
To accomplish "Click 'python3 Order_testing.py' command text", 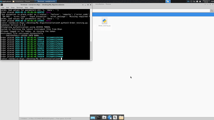I will 74,23.
